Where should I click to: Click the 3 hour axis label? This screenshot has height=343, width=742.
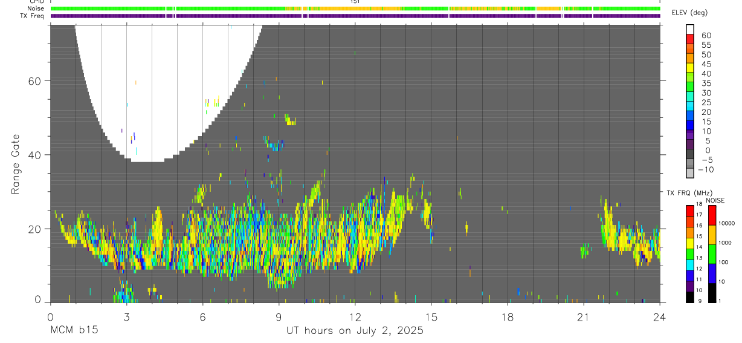pos(126,317)
